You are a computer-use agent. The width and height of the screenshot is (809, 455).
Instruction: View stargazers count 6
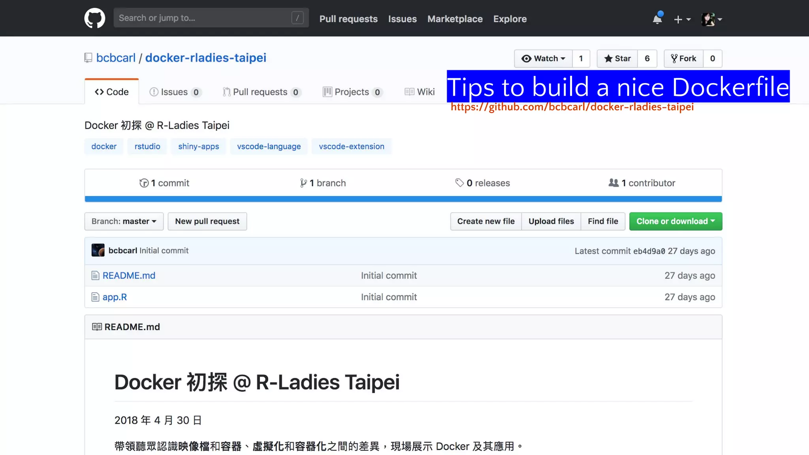(x=647, y=58)
